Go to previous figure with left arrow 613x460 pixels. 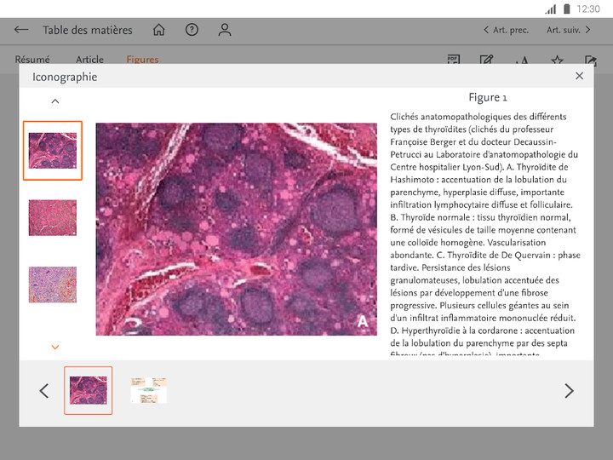pyautogui.click(x=44, y=391)
